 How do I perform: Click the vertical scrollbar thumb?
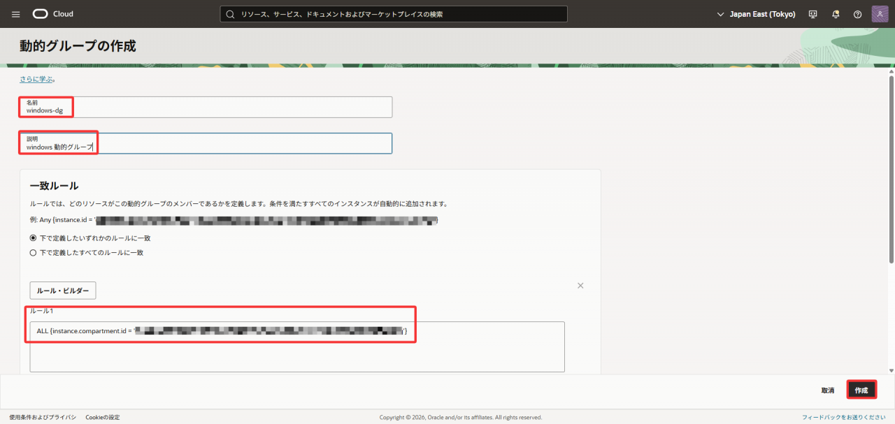[x=891, y=170]
